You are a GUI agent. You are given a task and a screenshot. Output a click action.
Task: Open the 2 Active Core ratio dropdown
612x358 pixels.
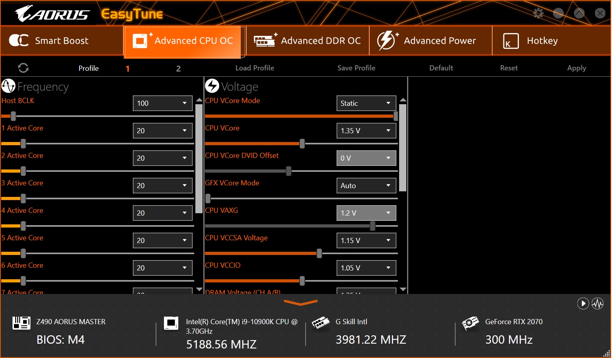point(162,158)
